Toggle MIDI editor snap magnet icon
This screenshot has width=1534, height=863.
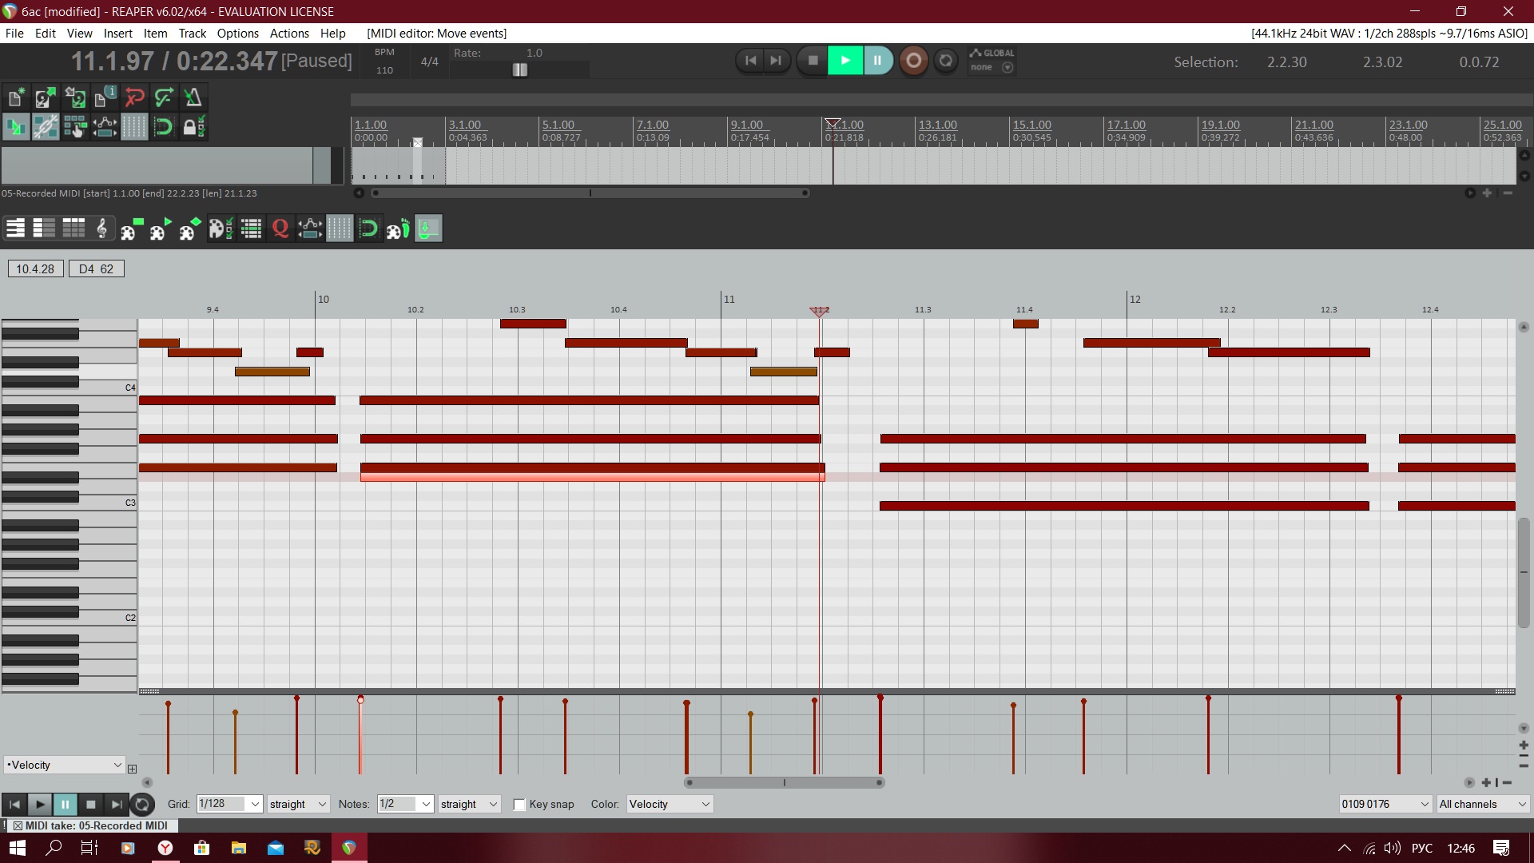click(368, 229)
